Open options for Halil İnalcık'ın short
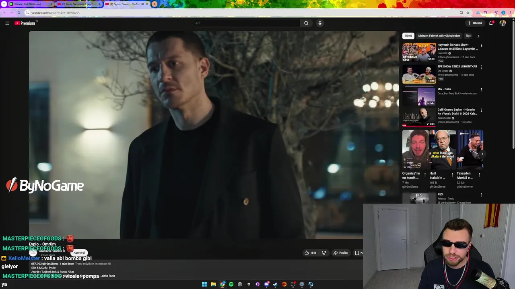 [x=452, y=175]
